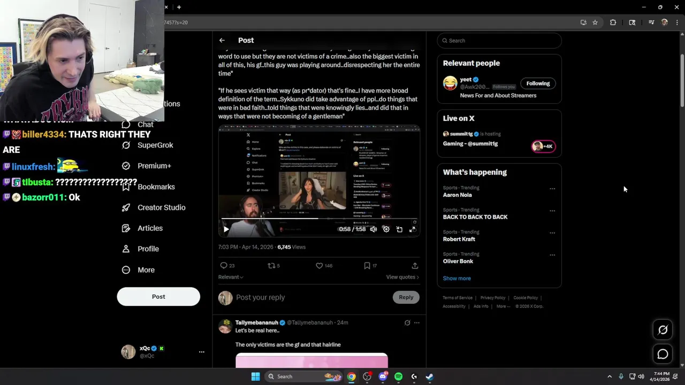Screen dimensions: 685x385
Task: Open replies via comment icon showing 23
Action: coord(227,265)
